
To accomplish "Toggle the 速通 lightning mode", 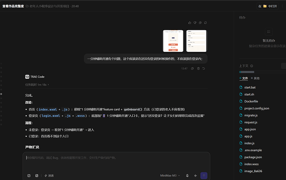I will (x=49, y=175).
